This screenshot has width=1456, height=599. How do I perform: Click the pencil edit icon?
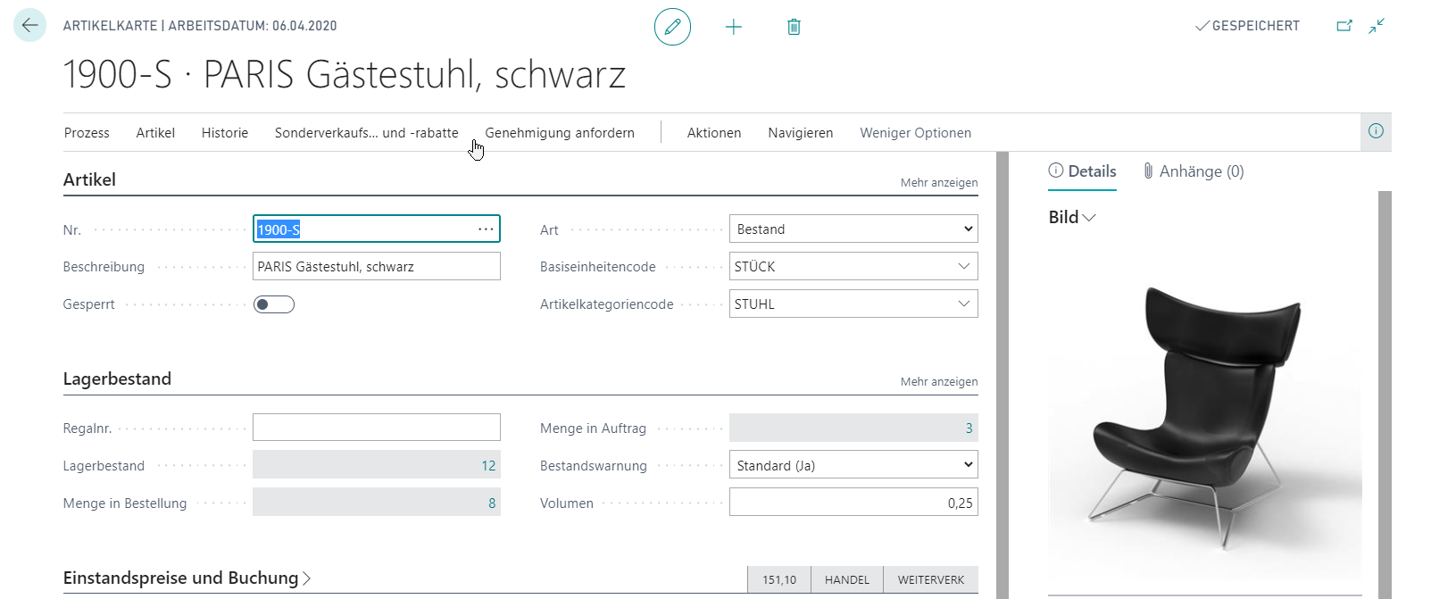point(672,27)
